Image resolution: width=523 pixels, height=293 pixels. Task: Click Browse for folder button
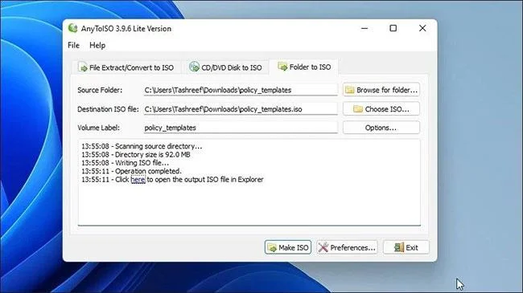coord(381,90)
